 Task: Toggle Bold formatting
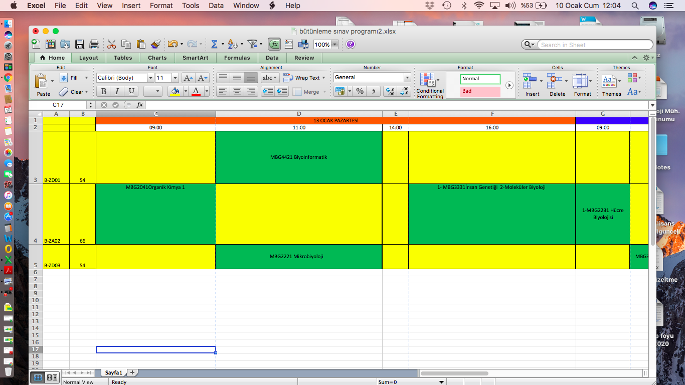click(x=104, y=91)
